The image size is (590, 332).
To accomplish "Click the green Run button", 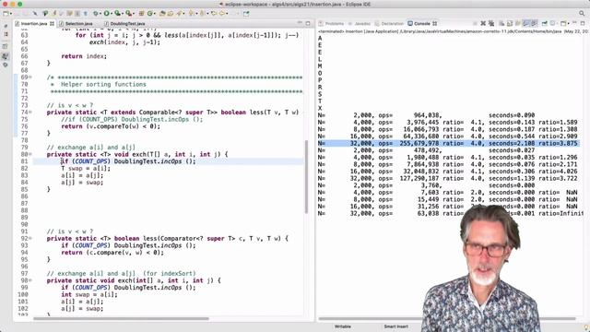I will point(107,14).
